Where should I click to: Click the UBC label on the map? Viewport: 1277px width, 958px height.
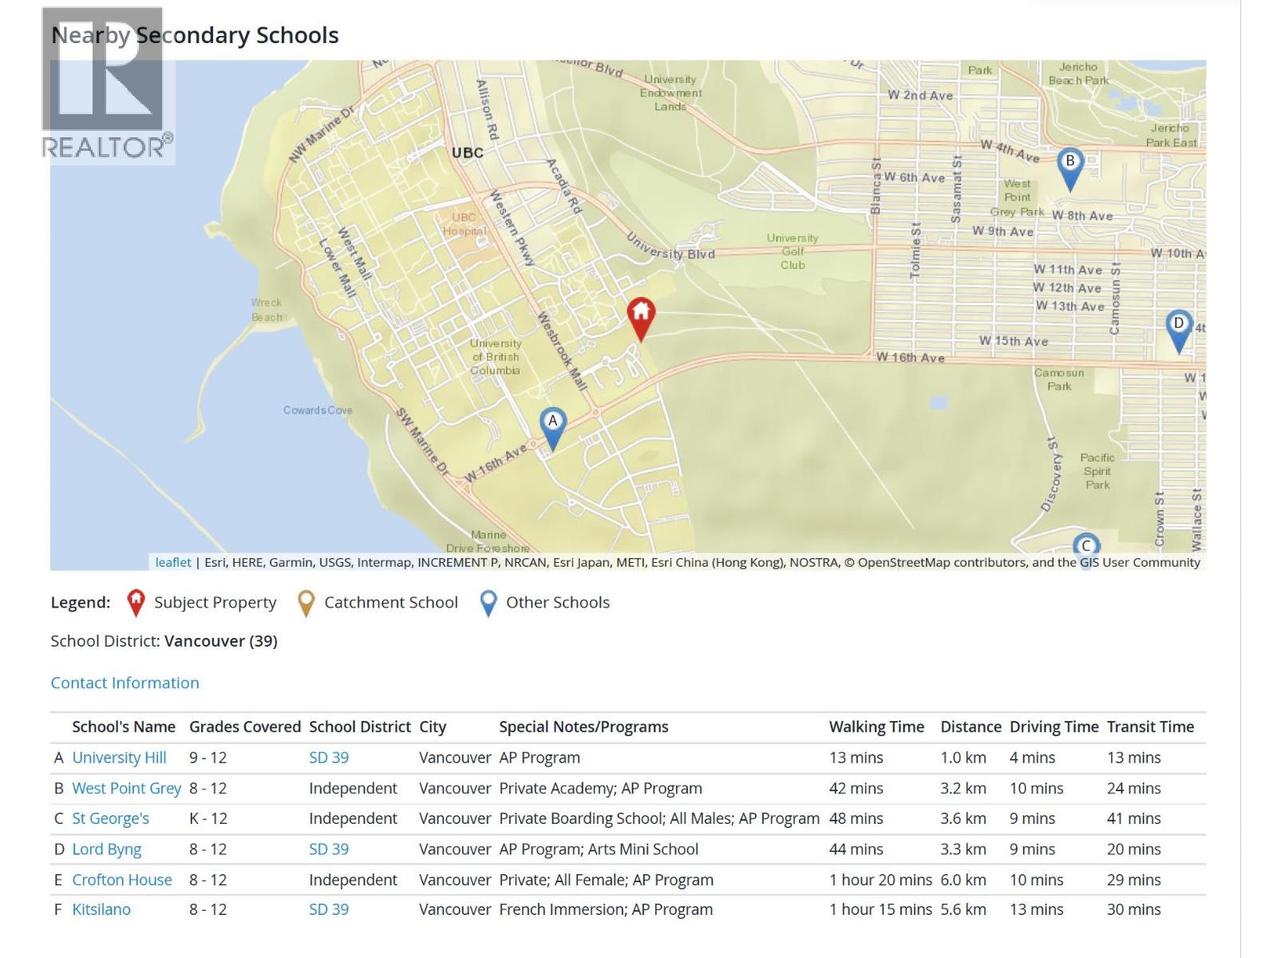[467, 152]
